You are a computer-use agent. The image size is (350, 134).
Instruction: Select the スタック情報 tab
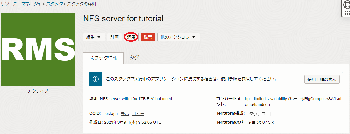click(103, 58)
